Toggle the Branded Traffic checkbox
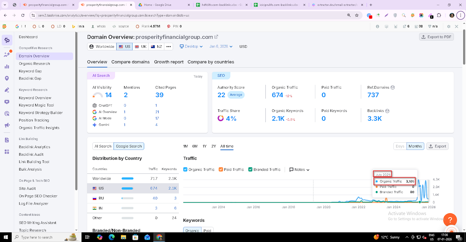This screenshot has height=242, width=466. pyautogui.click(x=250, y=169)
